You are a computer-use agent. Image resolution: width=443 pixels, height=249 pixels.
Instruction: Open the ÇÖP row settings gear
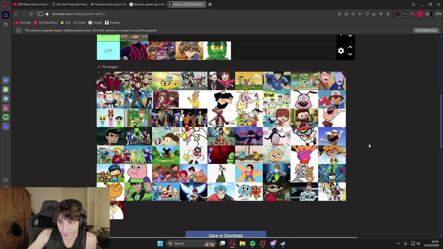pos(341,51)
